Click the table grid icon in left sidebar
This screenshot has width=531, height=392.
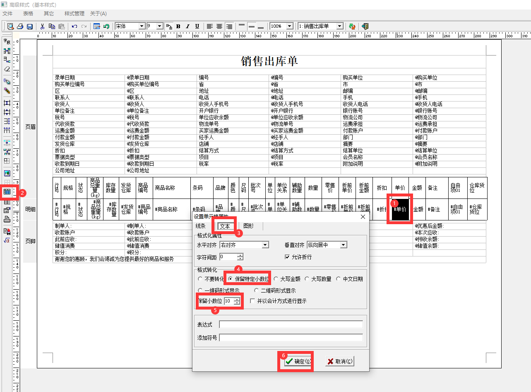(7, 192)
